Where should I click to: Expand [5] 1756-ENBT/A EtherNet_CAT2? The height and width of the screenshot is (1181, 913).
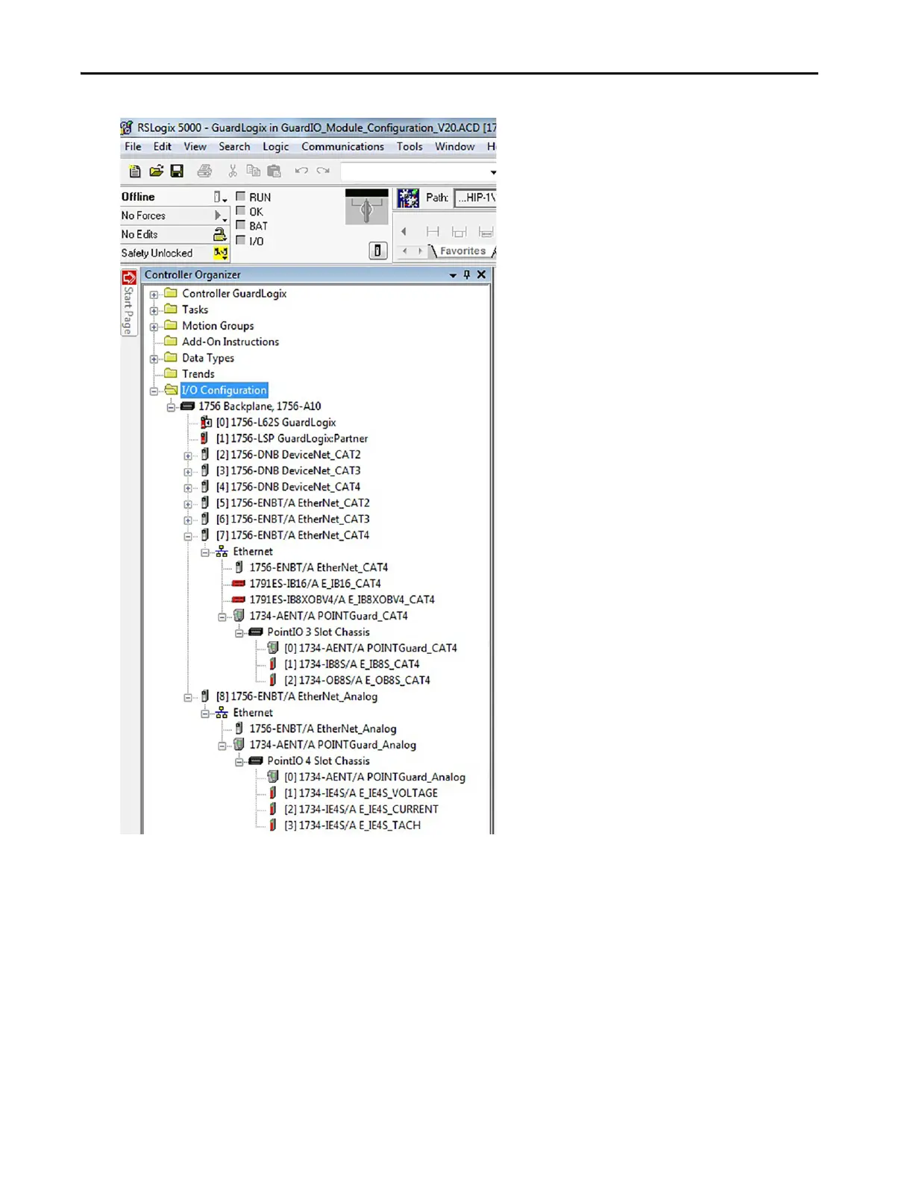pos(188,504)
